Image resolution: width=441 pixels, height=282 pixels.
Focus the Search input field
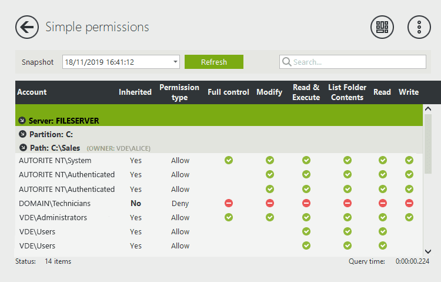[353, 62]
